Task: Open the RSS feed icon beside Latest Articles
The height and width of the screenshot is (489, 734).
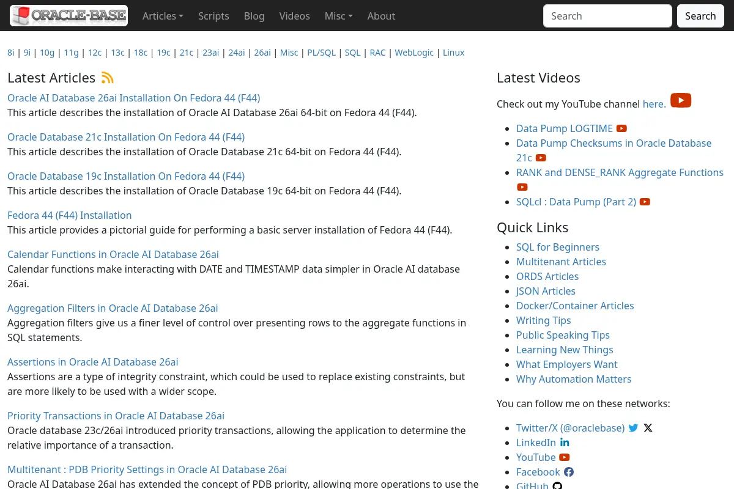Action: (108, 78)
